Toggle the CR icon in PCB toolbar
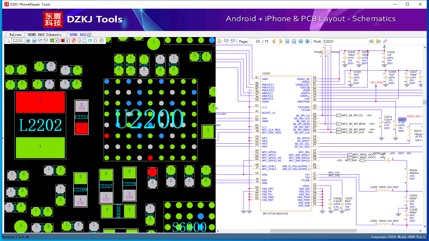 90,41
